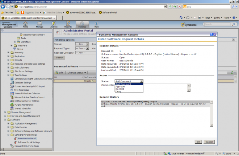Expand the Remote Management tree folder

click(5, 112)
